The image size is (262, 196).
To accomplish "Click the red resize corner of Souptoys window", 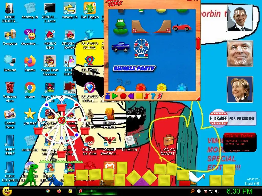I will (198, 98).
